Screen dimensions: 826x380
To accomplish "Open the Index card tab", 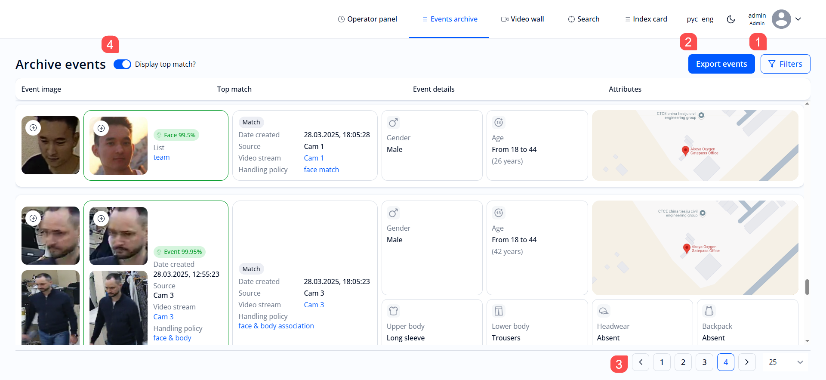I will pyautogui.click(x=646, y=19).
